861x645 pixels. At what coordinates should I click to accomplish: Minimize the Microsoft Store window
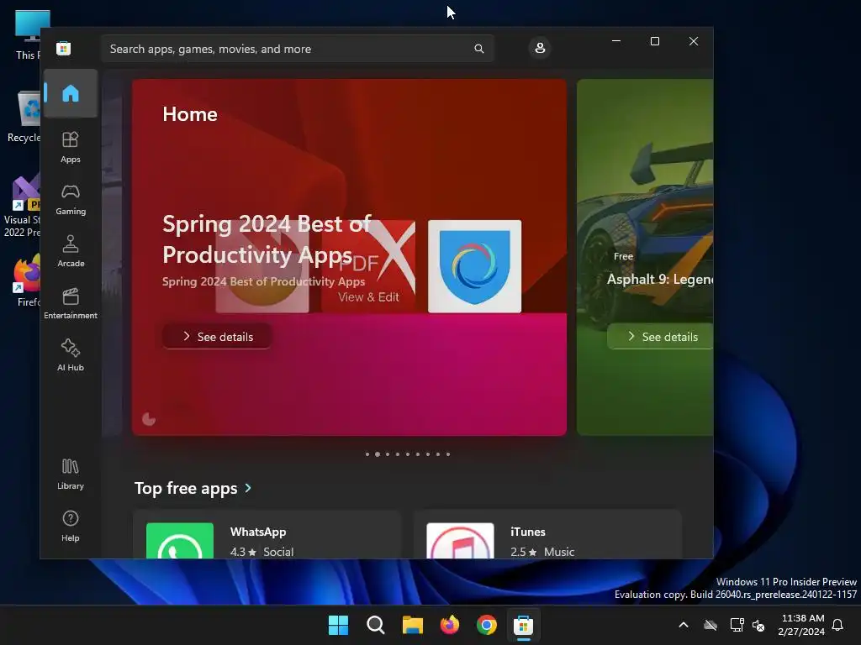pos(616,41)
